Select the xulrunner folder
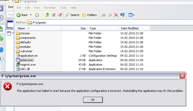 (26, 51)
